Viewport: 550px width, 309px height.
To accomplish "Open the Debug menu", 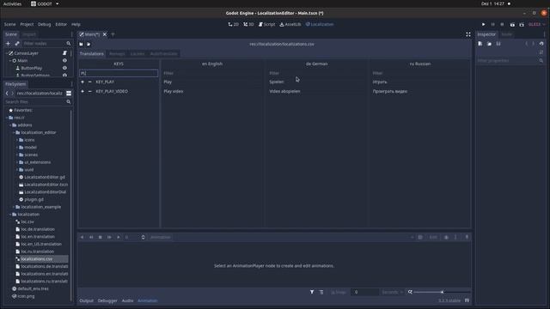I will (x=44, y=25).
